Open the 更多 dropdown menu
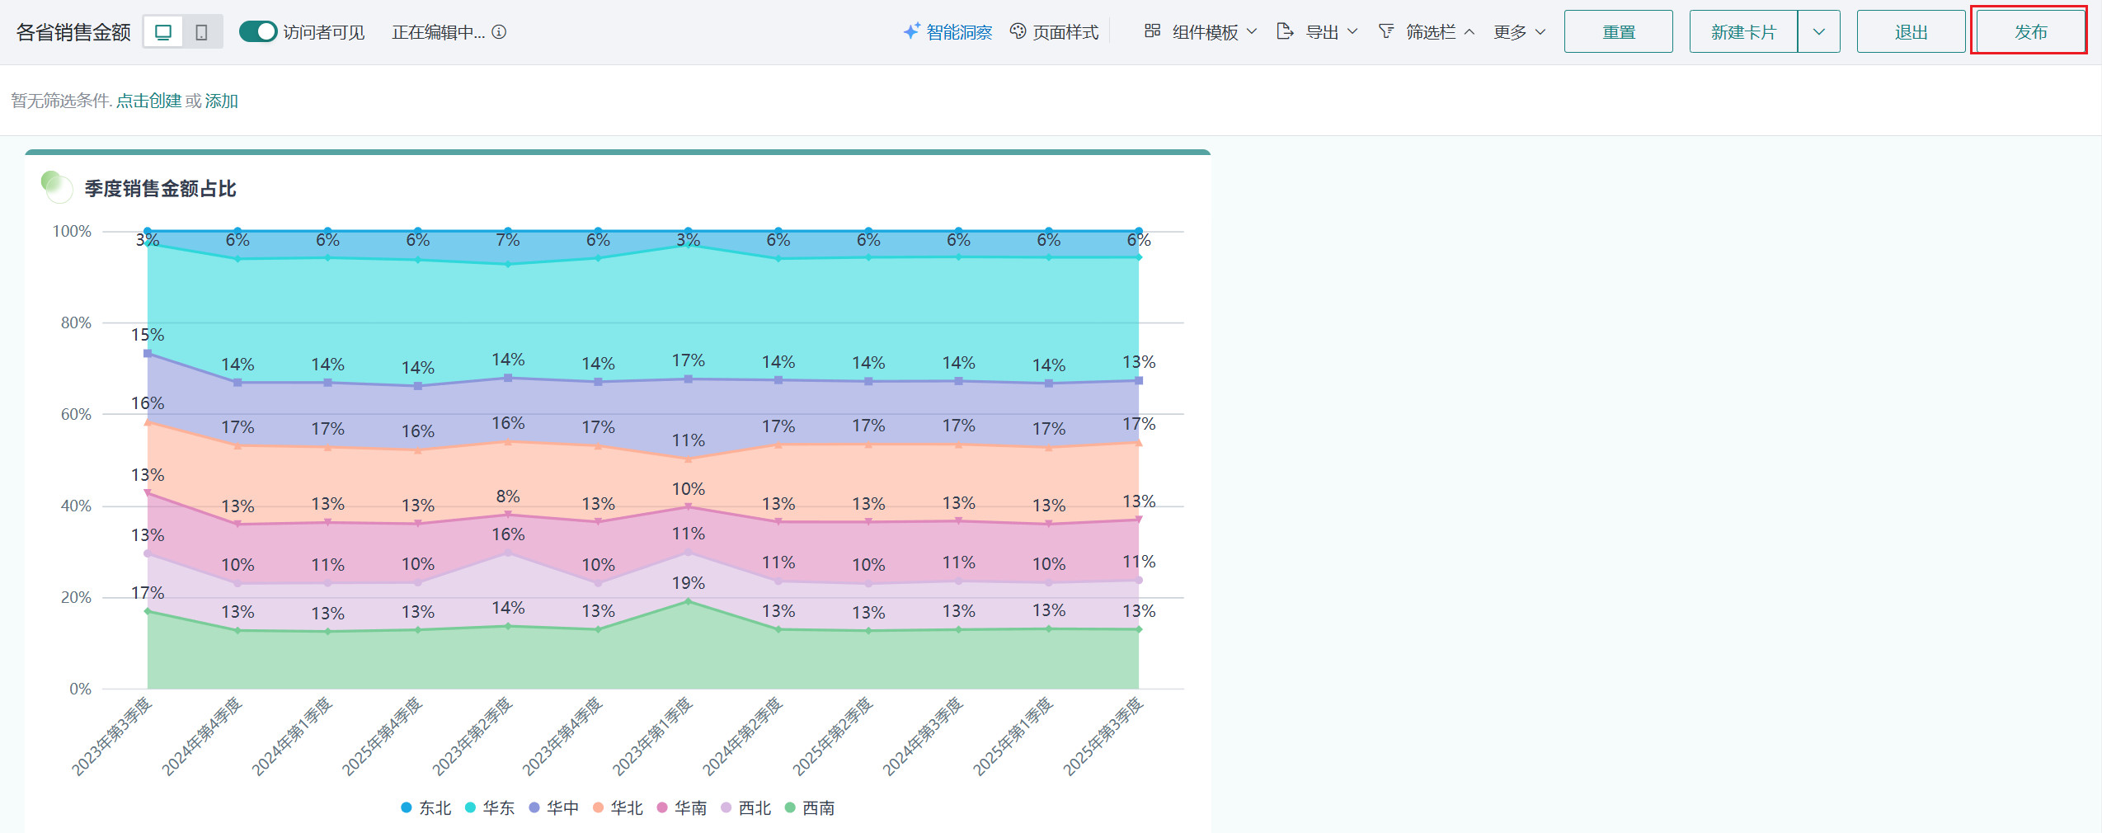This screenshot has width=2102, height=833. (1519, 32)
